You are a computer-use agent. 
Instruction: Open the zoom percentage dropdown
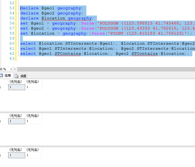click(11, 69)
